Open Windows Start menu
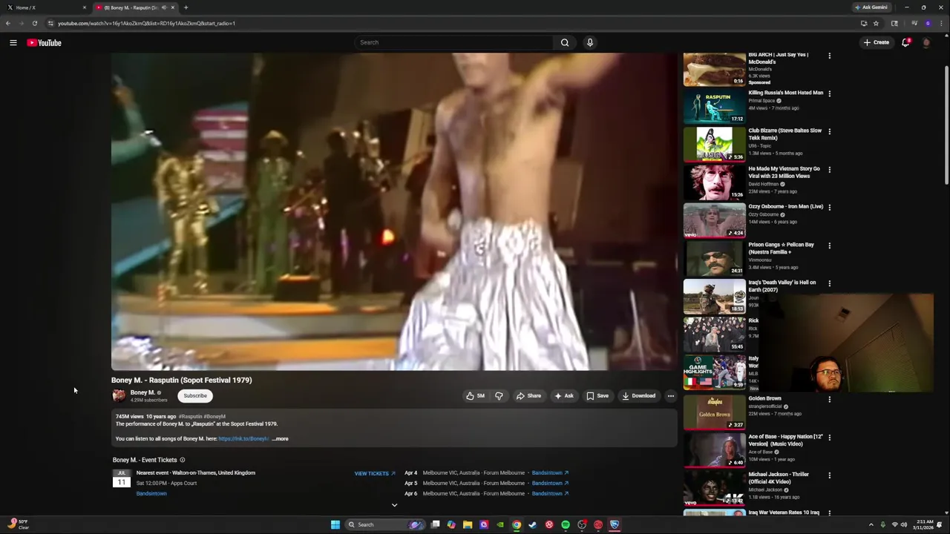The width and height of the screenshot is (950, 534). coord(335,525)
